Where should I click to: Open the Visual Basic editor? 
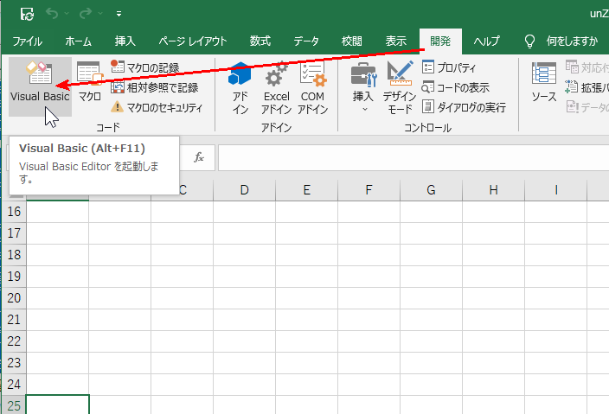pos(40,84)
